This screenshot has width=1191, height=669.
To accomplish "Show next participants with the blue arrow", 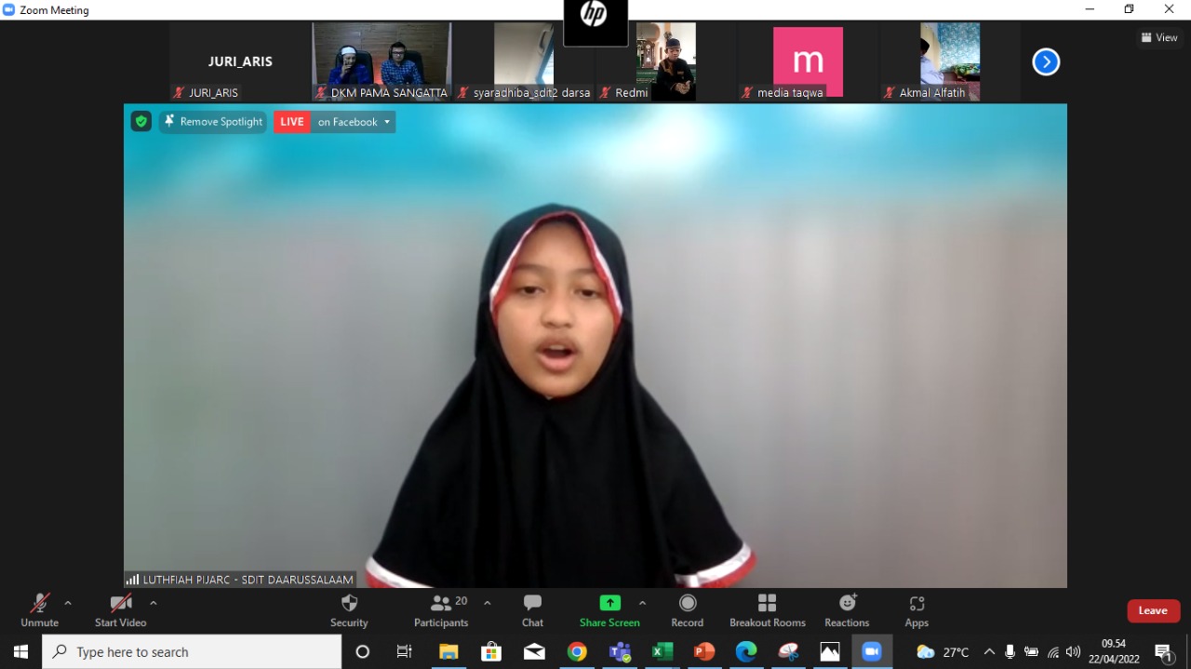I will [x=1046, y=62].
